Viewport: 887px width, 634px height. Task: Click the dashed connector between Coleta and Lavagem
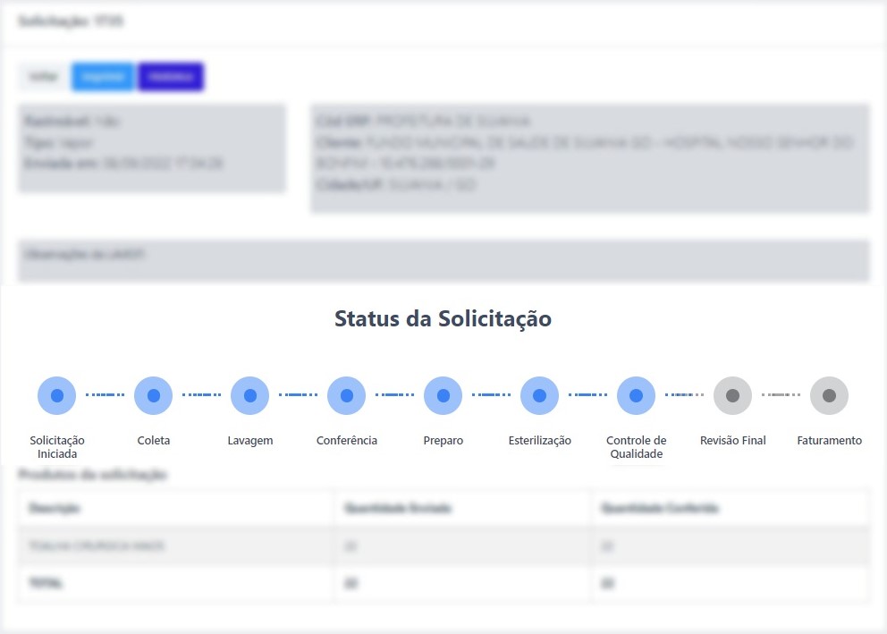202,395
